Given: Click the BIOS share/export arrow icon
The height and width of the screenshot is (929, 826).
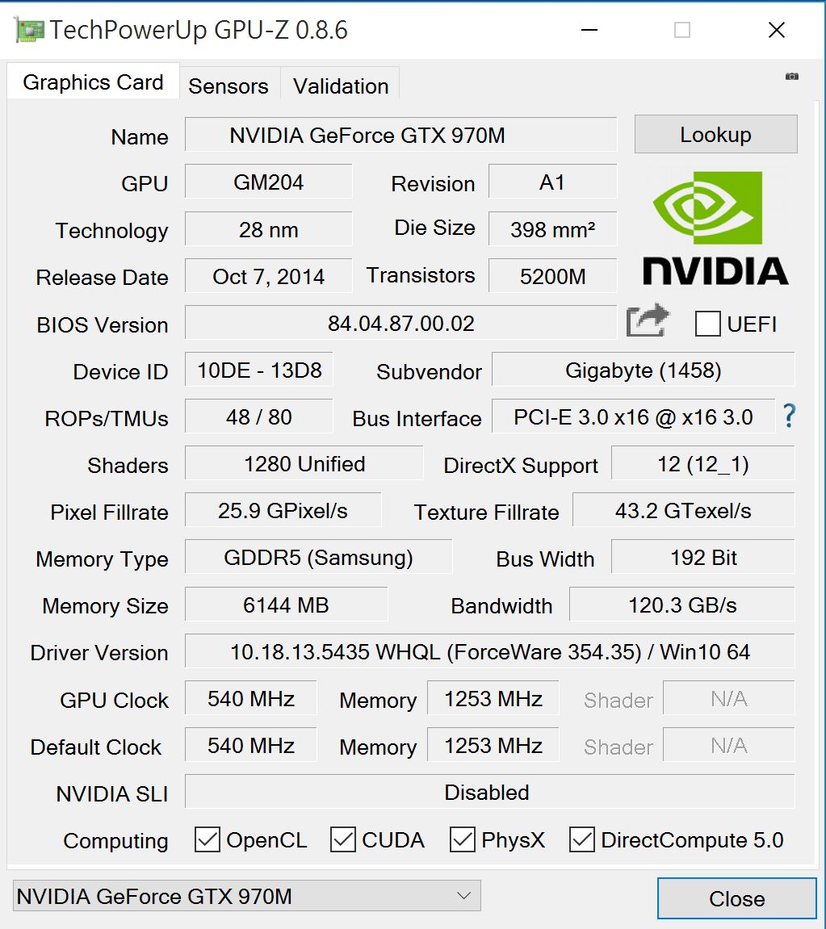Looking at the screenshot, I should coord(648,321).
